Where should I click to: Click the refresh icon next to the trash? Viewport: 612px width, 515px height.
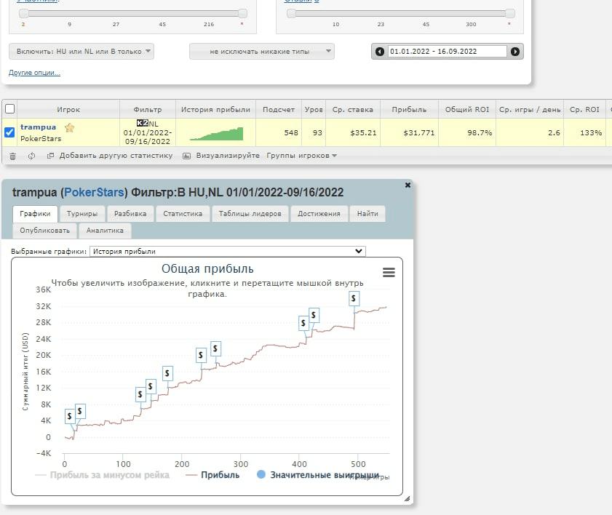[31, 156]
